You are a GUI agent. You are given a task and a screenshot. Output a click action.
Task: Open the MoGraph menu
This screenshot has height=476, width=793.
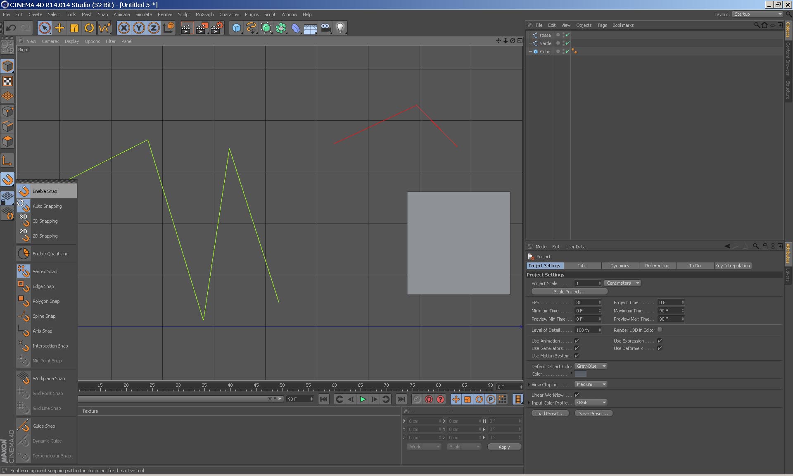click(x=204, y=14)
